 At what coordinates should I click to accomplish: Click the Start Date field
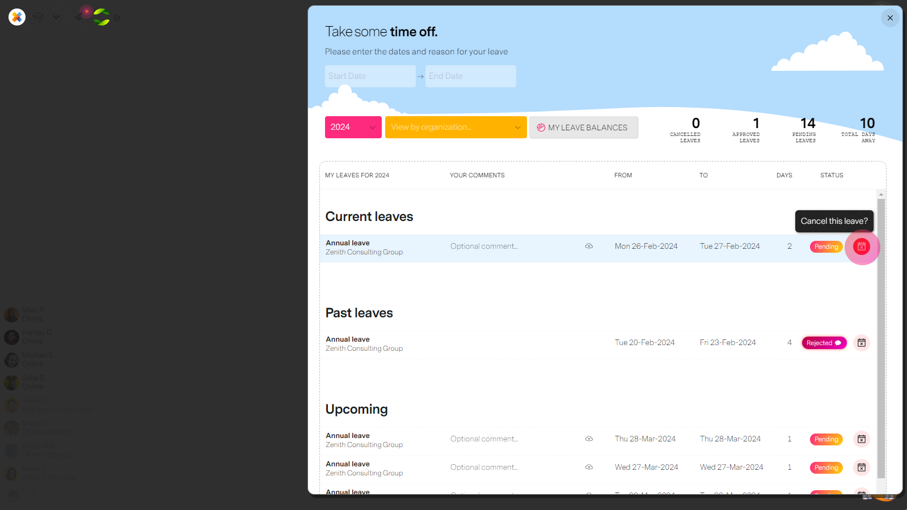pyautogui.click(x=370, y=76)
